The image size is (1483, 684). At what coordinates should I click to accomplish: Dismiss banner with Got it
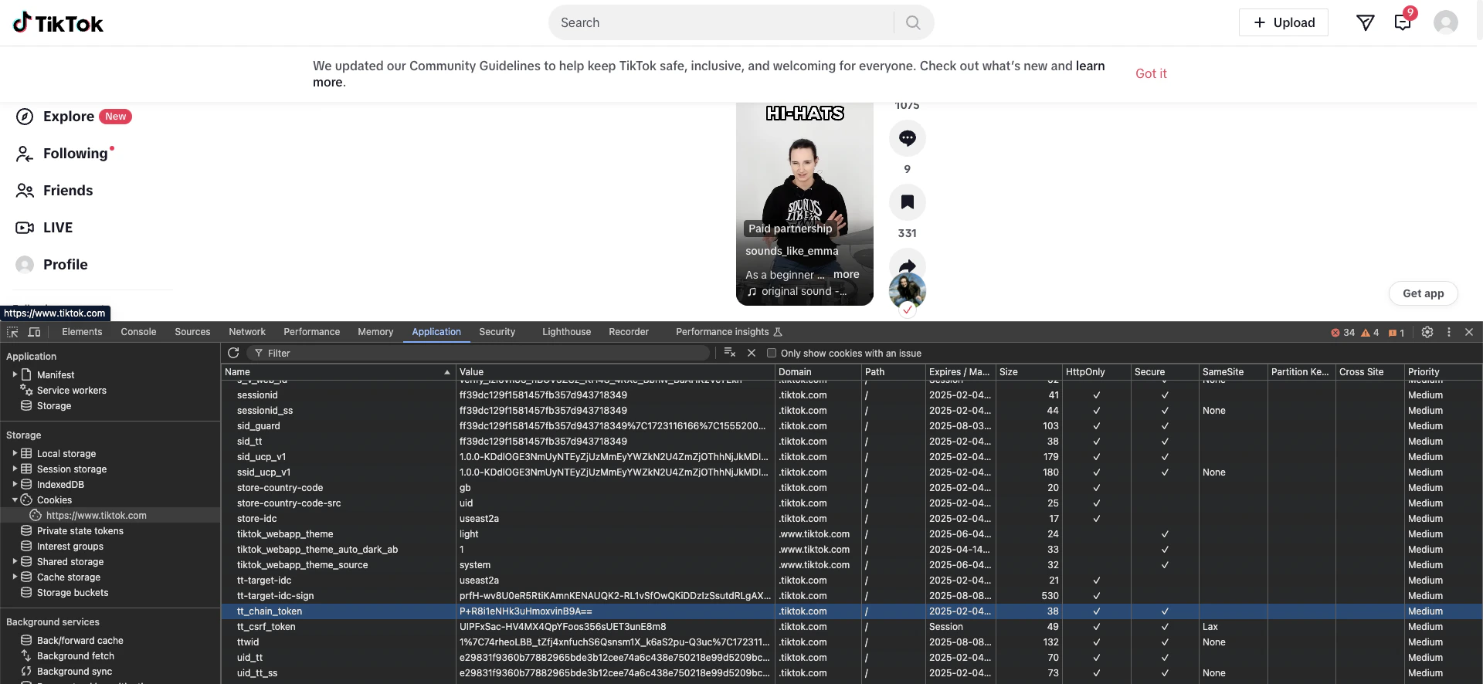coord(1151,73)
